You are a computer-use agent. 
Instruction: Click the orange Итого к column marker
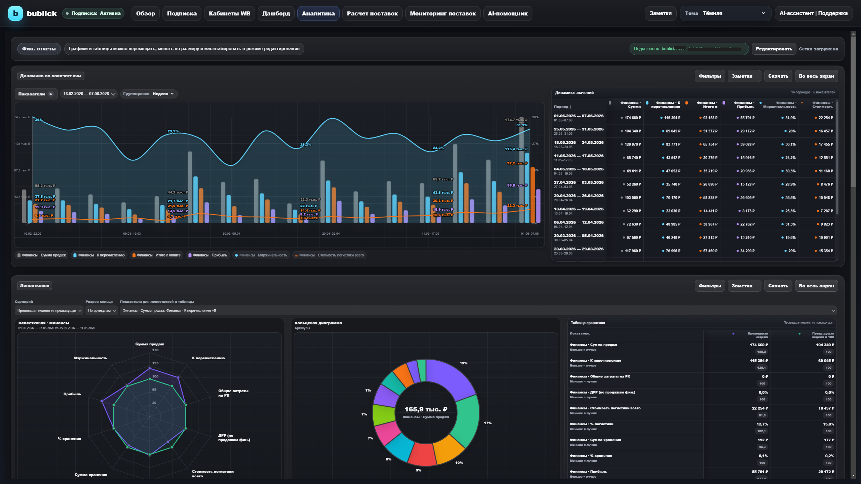point(686,103)
